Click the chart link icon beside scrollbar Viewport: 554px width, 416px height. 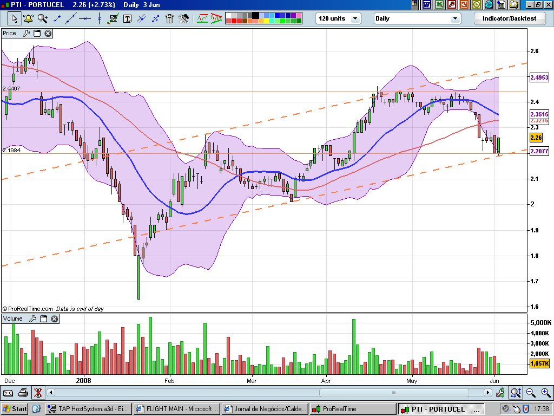[500, 392]
